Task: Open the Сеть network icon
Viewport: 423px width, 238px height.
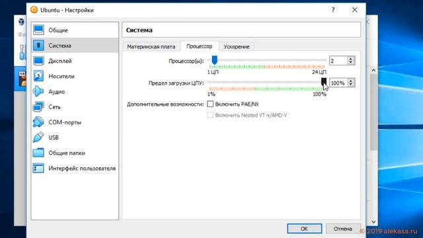Action: click(38, 107)
